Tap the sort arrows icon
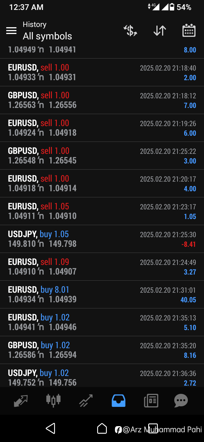Viewport: 204px width, 442px height. (x=160, y=31)
